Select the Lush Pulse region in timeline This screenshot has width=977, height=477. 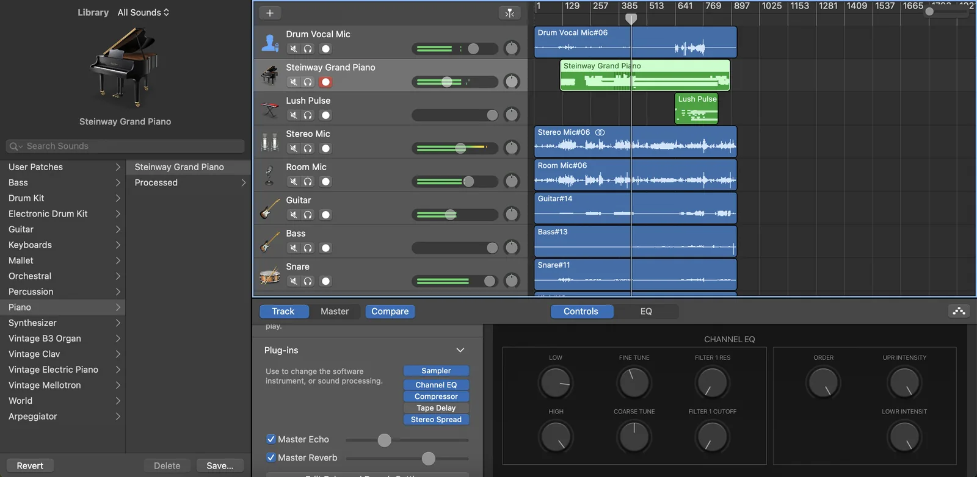[697, 108]
